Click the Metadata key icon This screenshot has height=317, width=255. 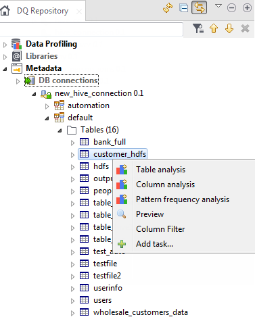[17, 68]
